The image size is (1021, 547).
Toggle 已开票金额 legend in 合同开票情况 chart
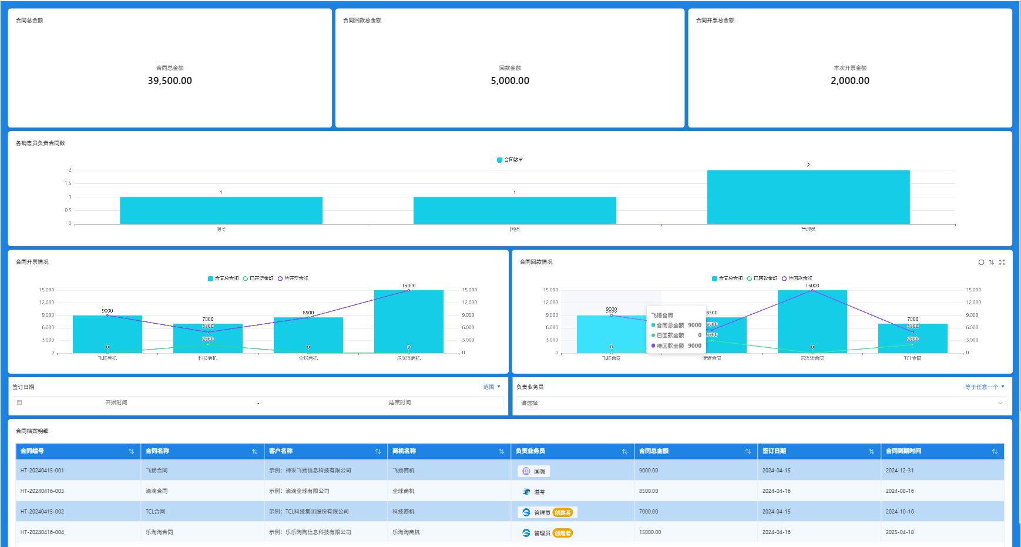tap(258, 278)
